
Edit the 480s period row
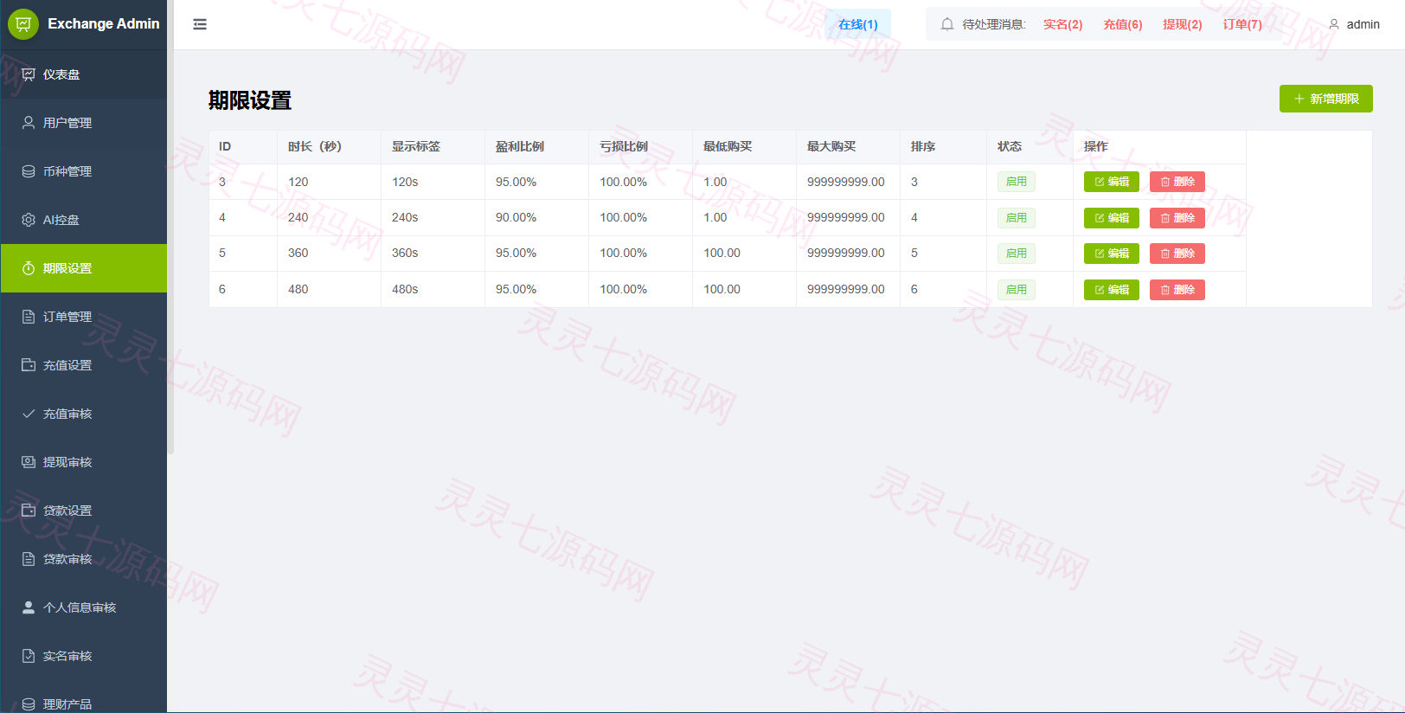click(x=1111, y=290)
